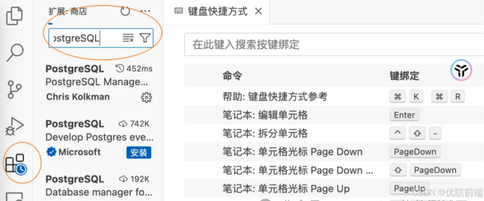Viewport: 484px width, 201px height.
Task: Select the 笔记本: 单元格光标 Page Up row
Action: click(334, 189)
